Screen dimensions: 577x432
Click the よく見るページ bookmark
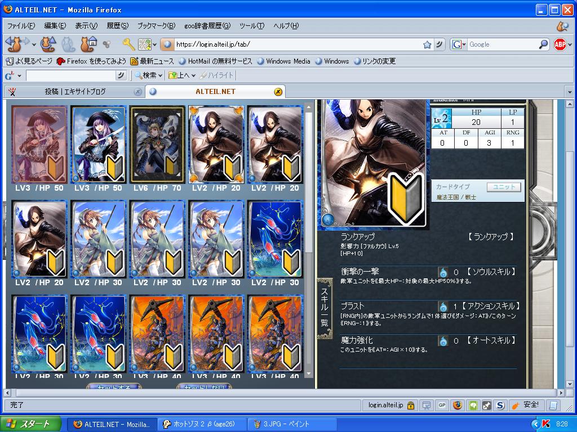pyautogui.click(x=29, y=61)
